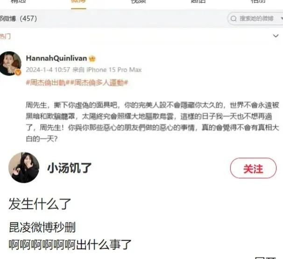Click the 周先生 post body text
283x259 pixels.
click(x=153, y=122)
